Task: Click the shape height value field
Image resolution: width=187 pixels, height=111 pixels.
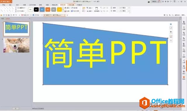Action: (x=123, y=8)
